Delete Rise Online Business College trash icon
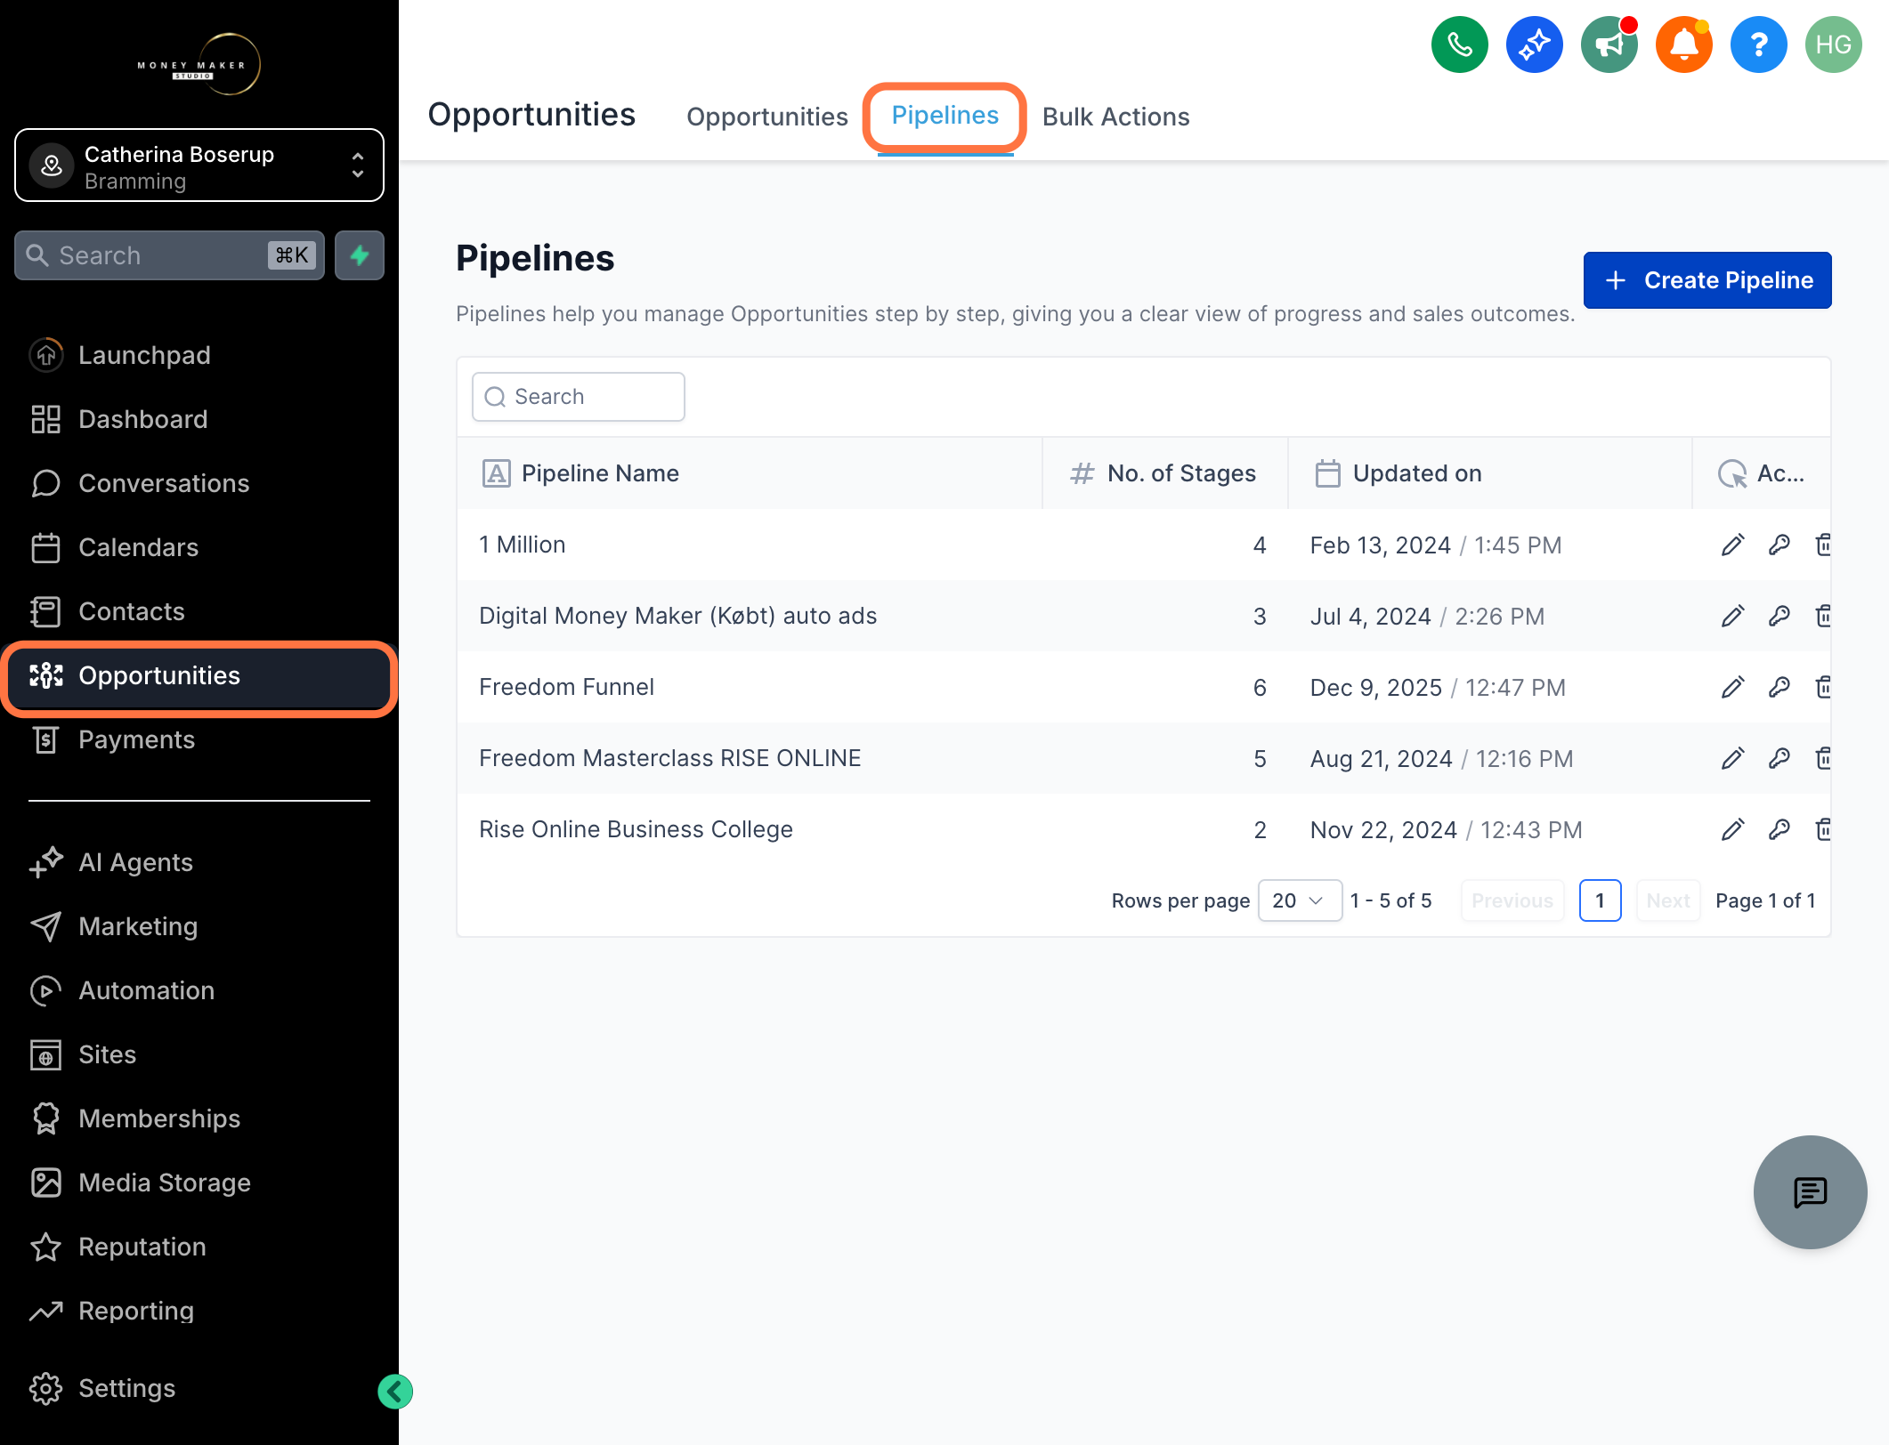Screen dimensions: 1889x1445 point(1822,829)
